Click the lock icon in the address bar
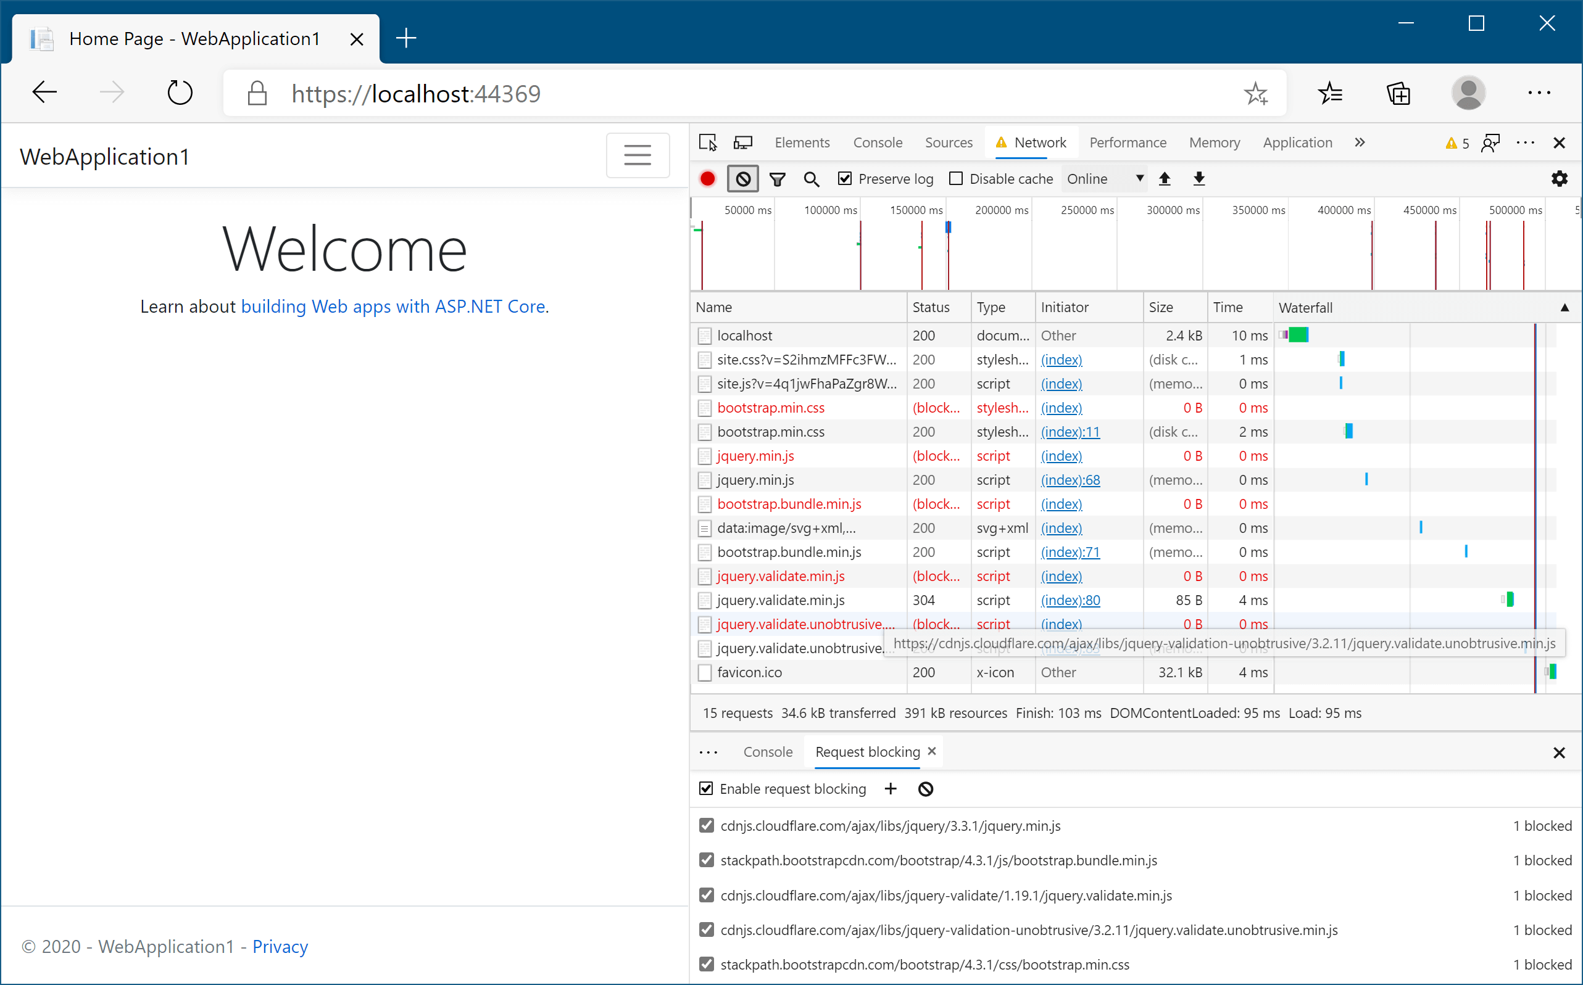1583x985 pixels. pyautogui.click(x=257, y=93)
